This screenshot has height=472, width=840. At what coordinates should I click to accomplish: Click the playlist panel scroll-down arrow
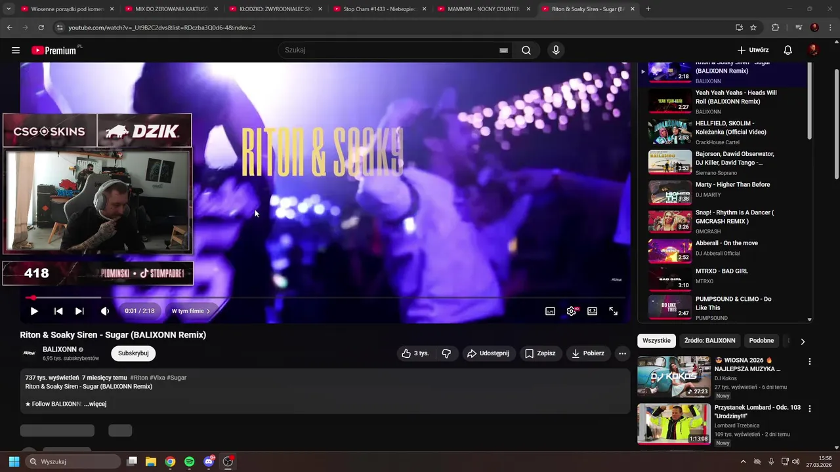(x=809, y=319)
